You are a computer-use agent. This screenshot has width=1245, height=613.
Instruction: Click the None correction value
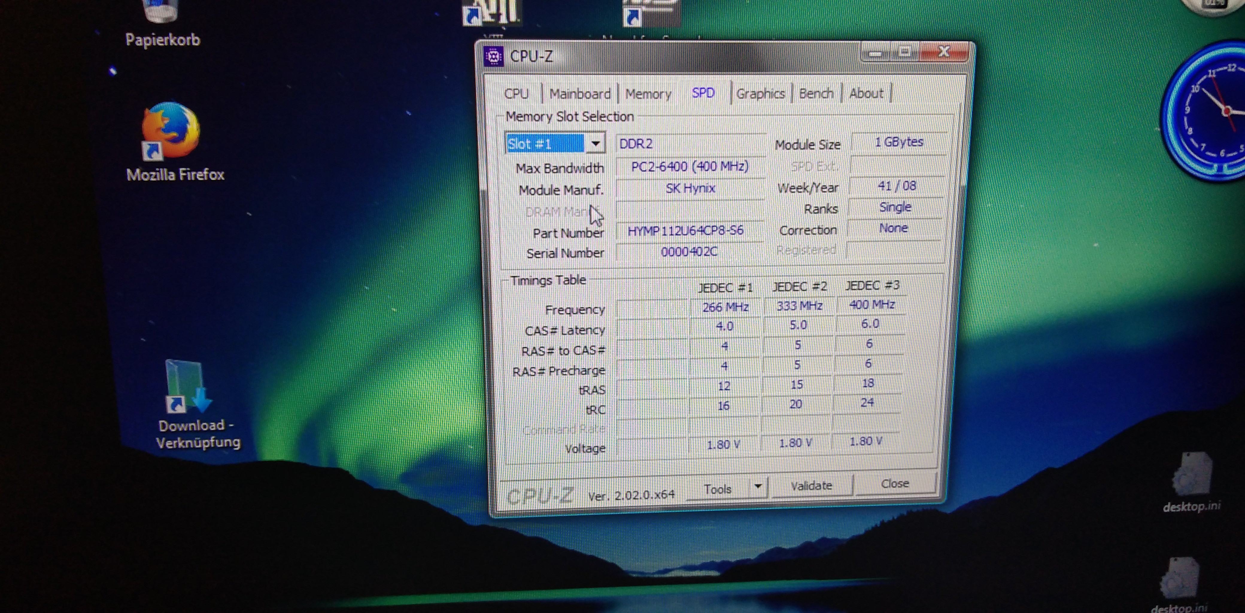tap(893, 228)
